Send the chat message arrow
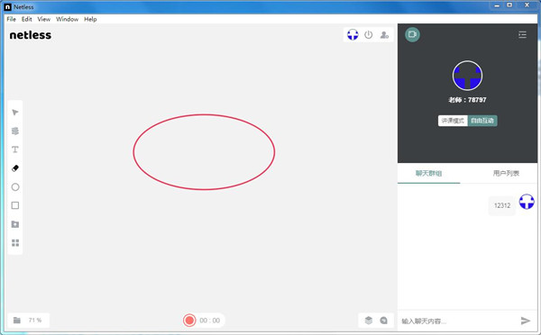This screenshot has width=541, height=335. pos(526,321)
